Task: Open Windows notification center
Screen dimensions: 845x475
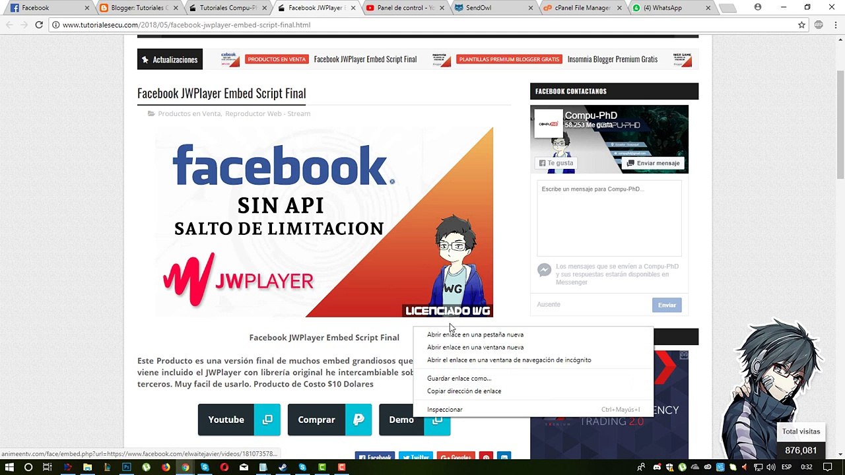Action: [828, 467]
